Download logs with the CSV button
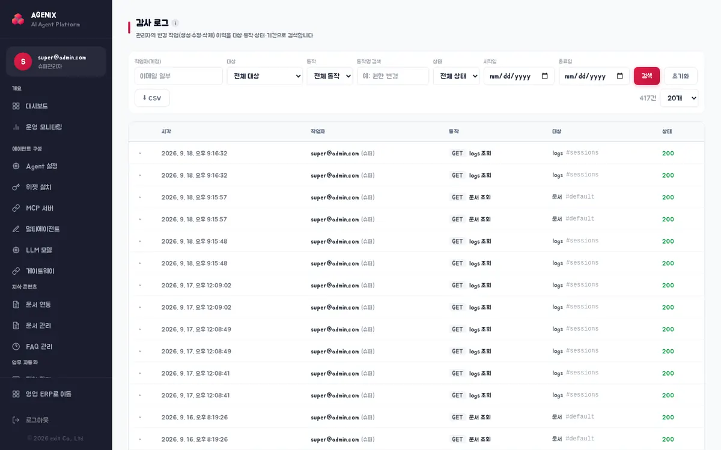 click(152, 98)
